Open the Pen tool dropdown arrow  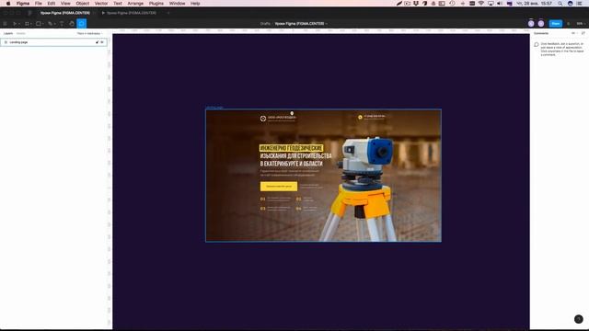[x=54, y=24]
